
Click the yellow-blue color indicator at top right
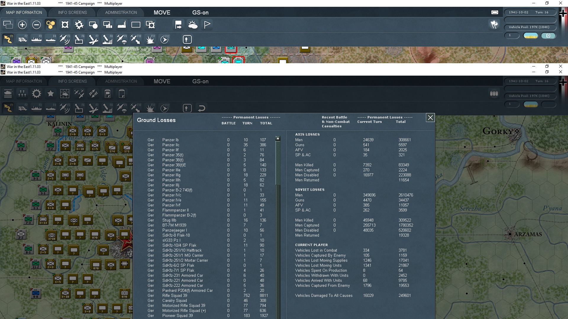click(x=531, y=36)
